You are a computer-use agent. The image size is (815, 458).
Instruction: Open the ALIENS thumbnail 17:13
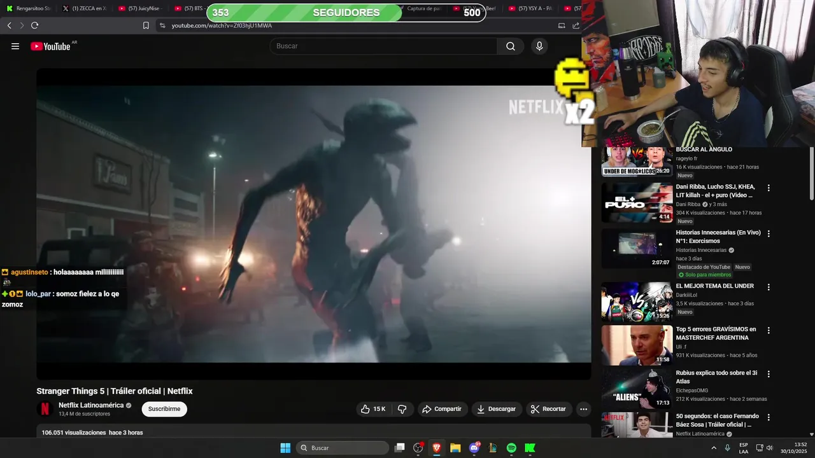tap(637, 389)
